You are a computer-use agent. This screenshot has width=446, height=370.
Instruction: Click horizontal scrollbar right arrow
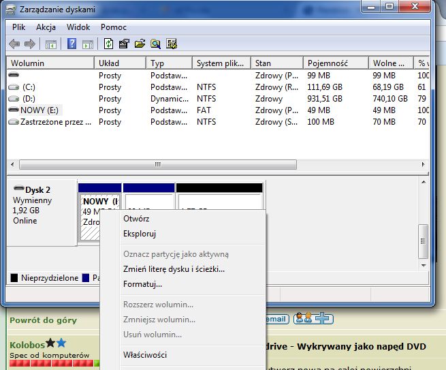click(424, 164)
